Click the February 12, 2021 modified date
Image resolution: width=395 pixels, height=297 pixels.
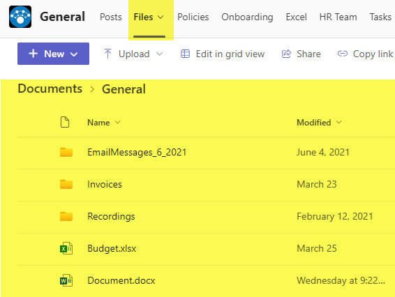(x=335, y=216)
